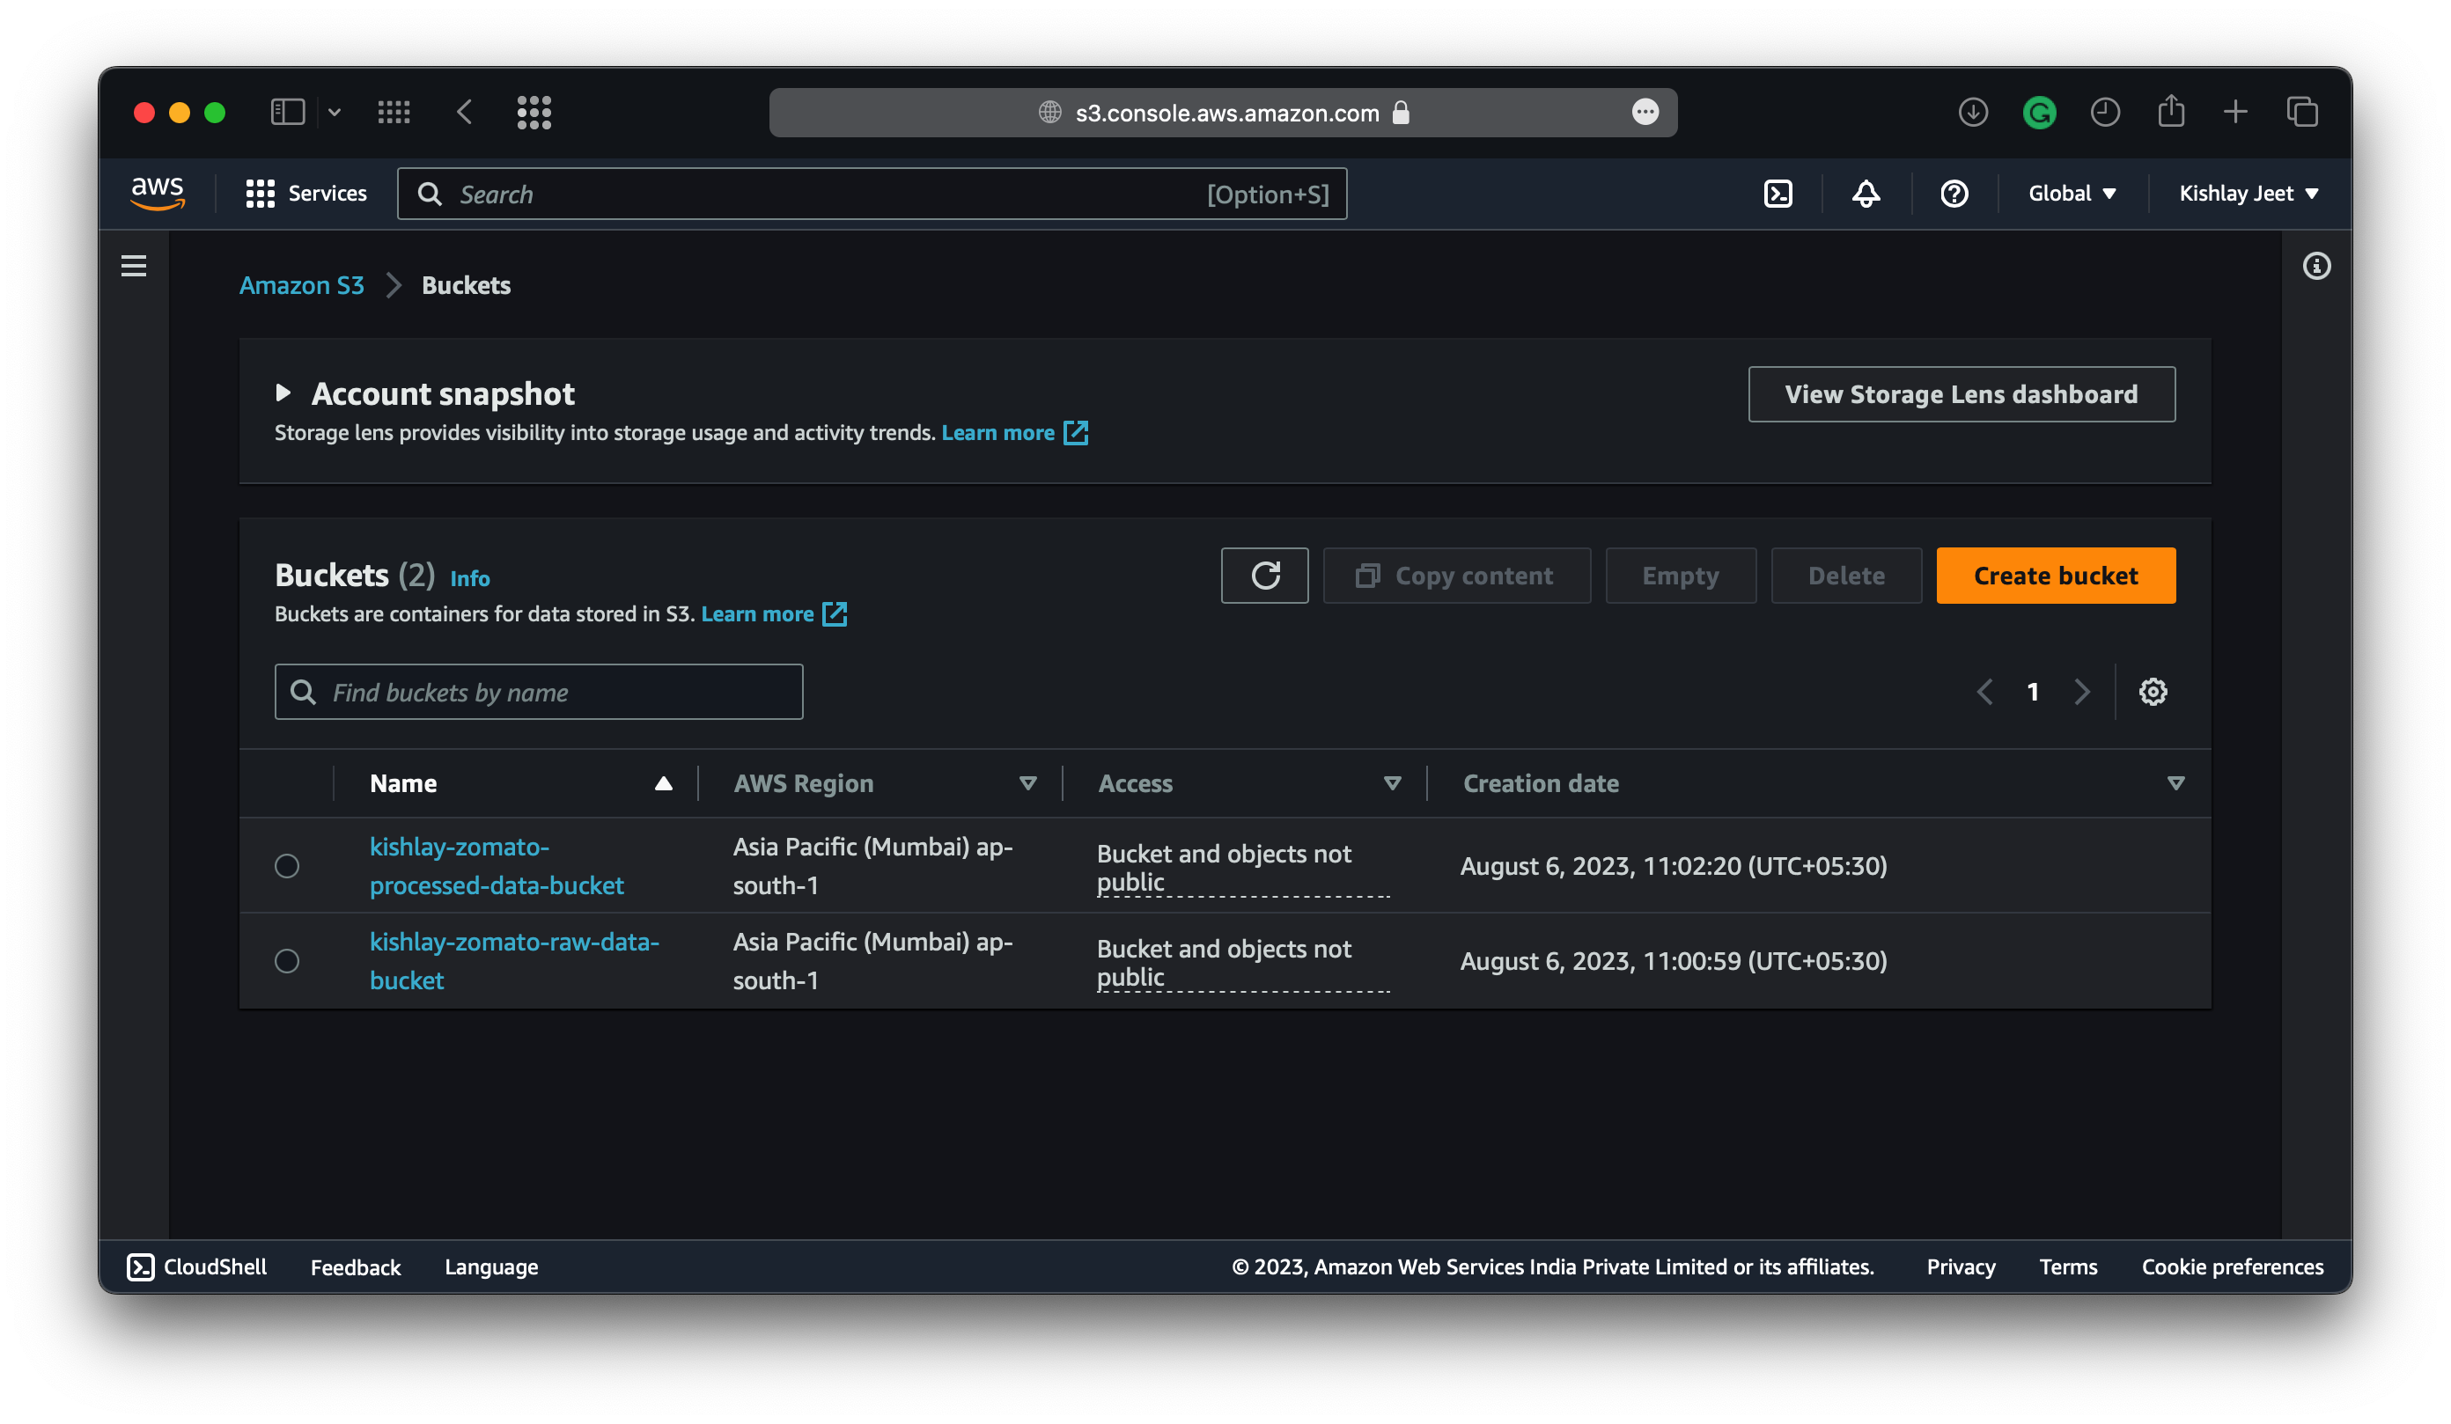Click the Find buckets by name field

click(539, 692)
